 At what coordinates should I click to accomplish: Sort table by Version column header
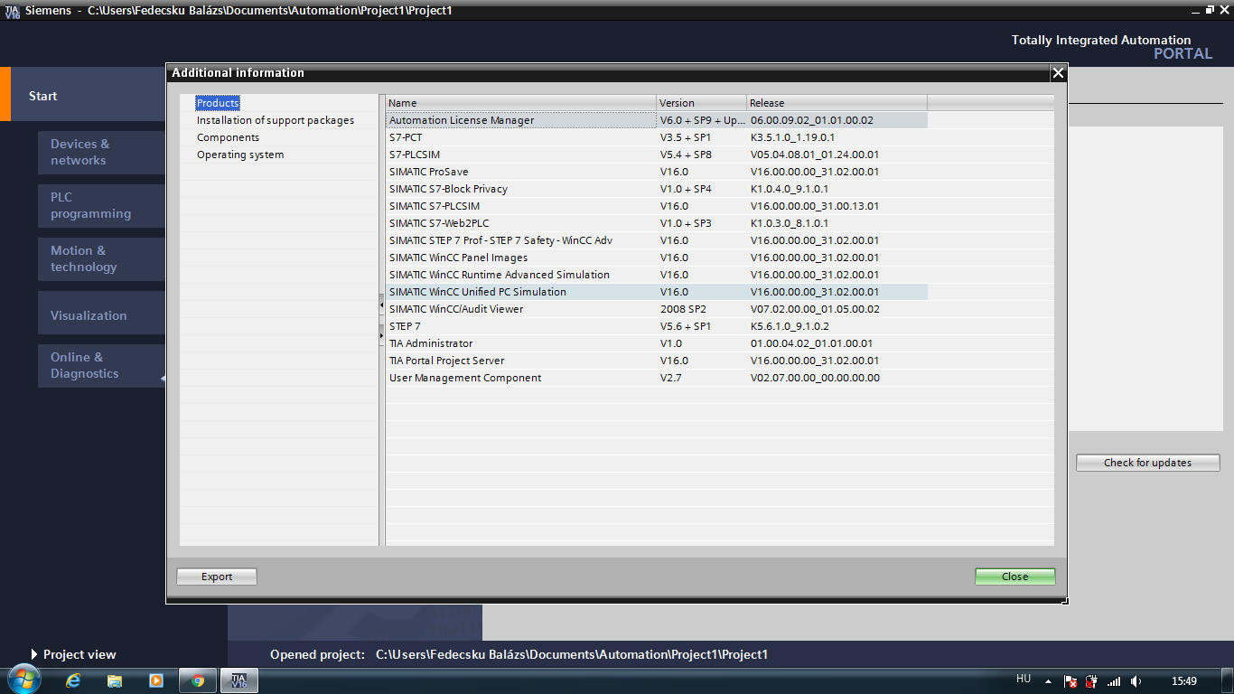pyautogui.click(x=702, y=103)
